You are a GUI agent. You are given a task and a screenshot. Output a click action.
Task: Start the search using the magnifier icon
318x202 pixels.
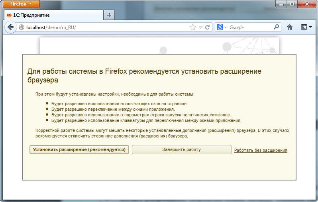276,27
